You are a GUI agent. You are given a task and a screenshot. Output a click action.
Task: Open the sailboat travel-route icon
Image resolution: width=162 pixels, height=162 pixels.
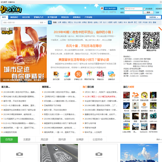[x=67, y=74]
